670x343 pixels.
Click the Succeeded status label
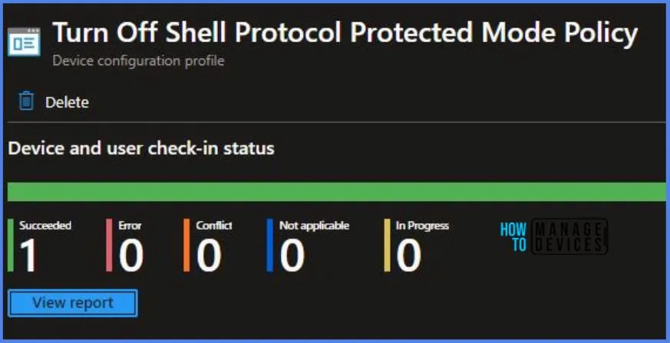point(45,226)
